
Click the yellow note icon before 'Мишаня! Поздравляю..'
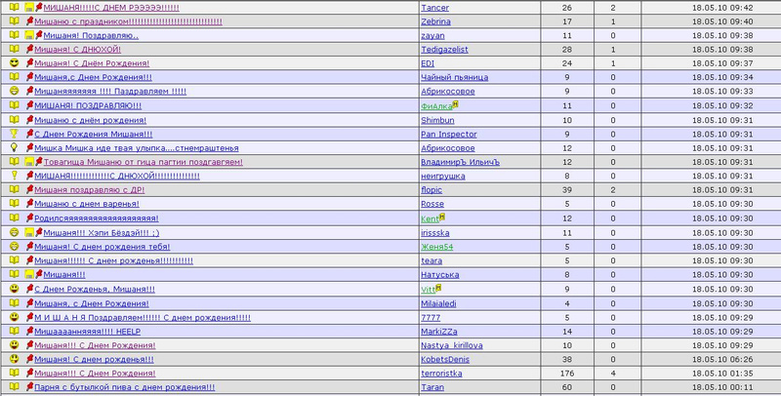click(29, 35)
